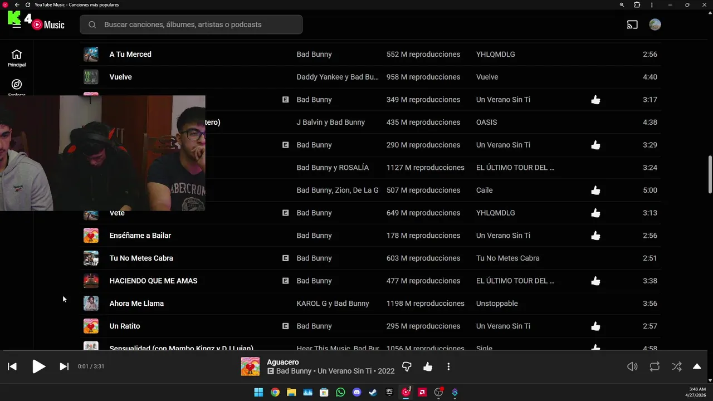Open YHLQMDLG album on A Tu Merced row
The height and width of the screenshot is (401, 713).
click(x=495, y=54)
